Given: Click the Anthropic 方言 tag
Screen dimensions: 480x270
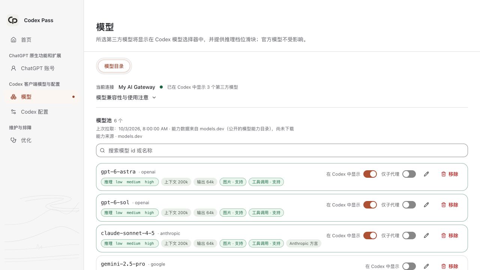Looking at the screenshot, I should tap(304, 243).
